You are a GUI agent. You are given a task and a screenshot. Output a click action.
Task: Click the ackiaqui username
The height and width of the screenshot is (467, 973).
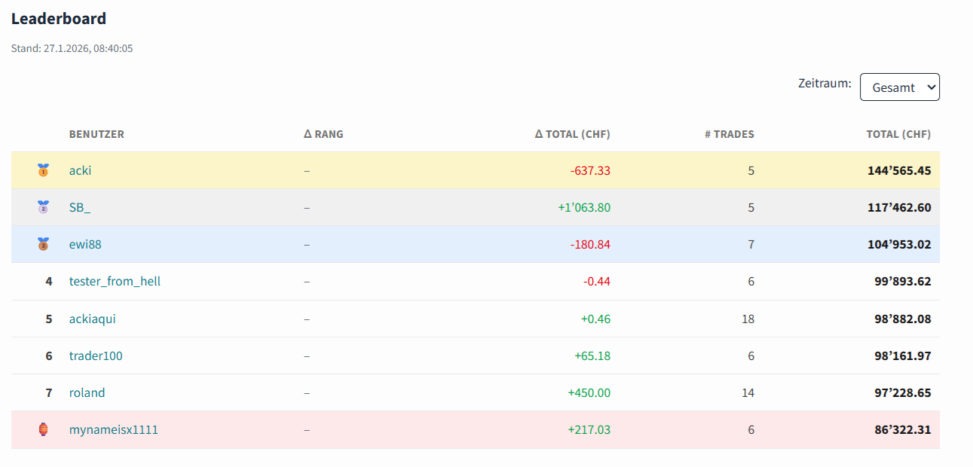coord(92,319)
